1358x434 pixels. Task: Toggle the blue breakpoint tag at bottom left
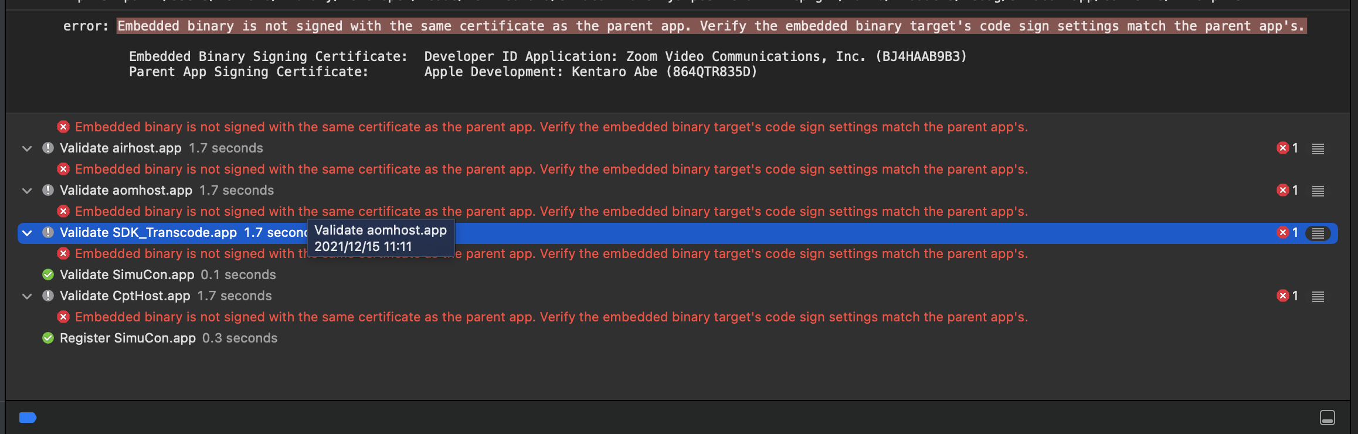28,418
